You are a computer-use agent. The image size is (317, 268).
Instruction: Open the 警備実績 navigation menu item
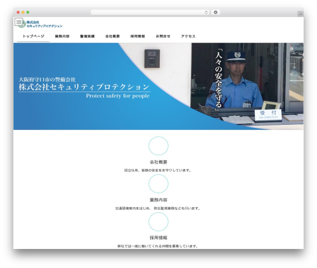coord(87,36)
